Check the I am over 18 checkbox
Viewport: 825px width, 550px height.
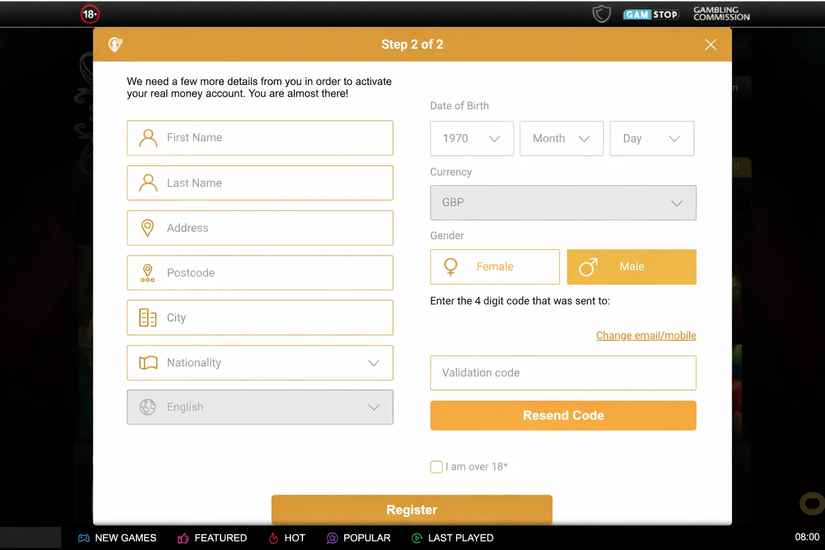click(x=436, y=467)
